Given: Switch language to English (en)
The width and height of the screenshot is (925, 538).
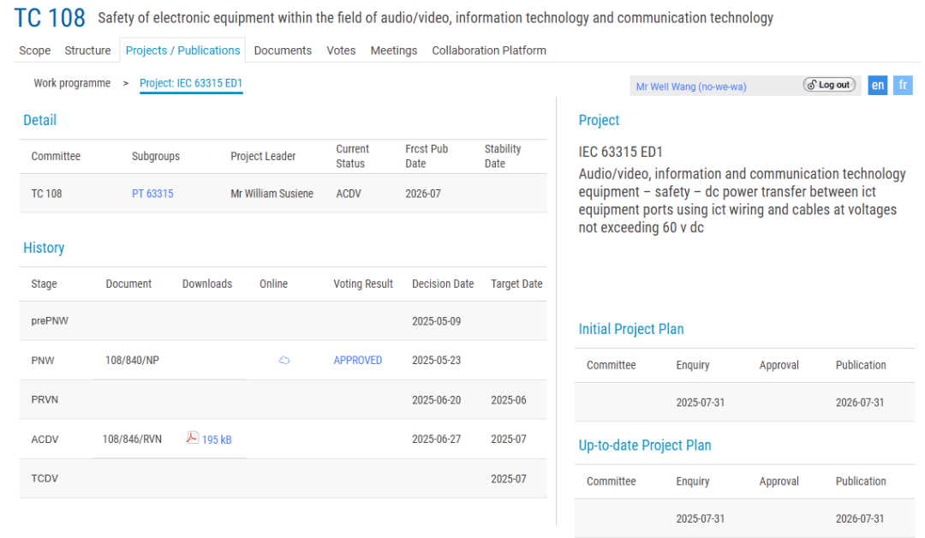Looking at the screenshot, I should pyautogui.click(x=877, y=85).
